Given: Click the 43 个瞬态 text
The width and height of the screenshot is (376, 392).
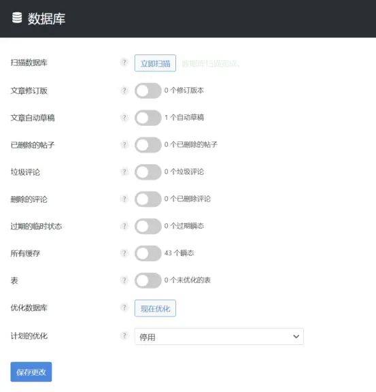Looking at the screenshot, I should tap(179, 252).
